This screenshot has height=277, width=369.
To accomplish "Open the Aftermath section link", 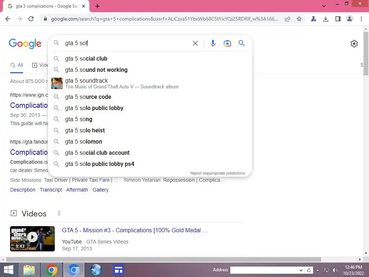I will 77,190.
